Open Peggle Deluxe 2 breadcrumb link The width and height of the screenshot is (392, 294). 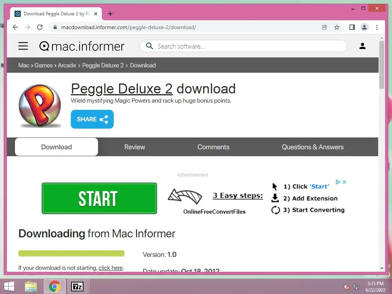click(x=103, y=65)
